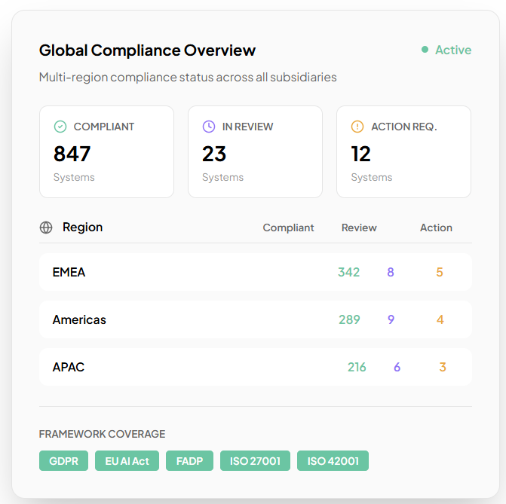Open the Compliant 847 systems card

tap(106, 151)
